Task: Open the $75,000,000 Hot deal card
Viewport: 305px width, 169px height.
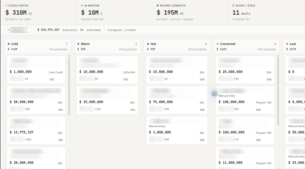Action: pyautogui.click(x=177, y=100)
